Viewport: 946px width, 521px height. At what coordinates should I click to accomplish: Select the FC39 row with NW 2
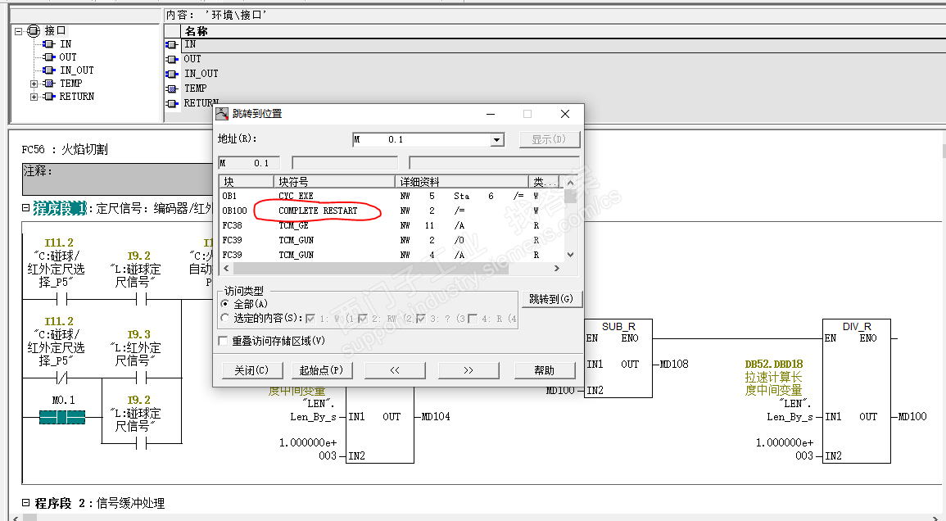coord(392,240)
